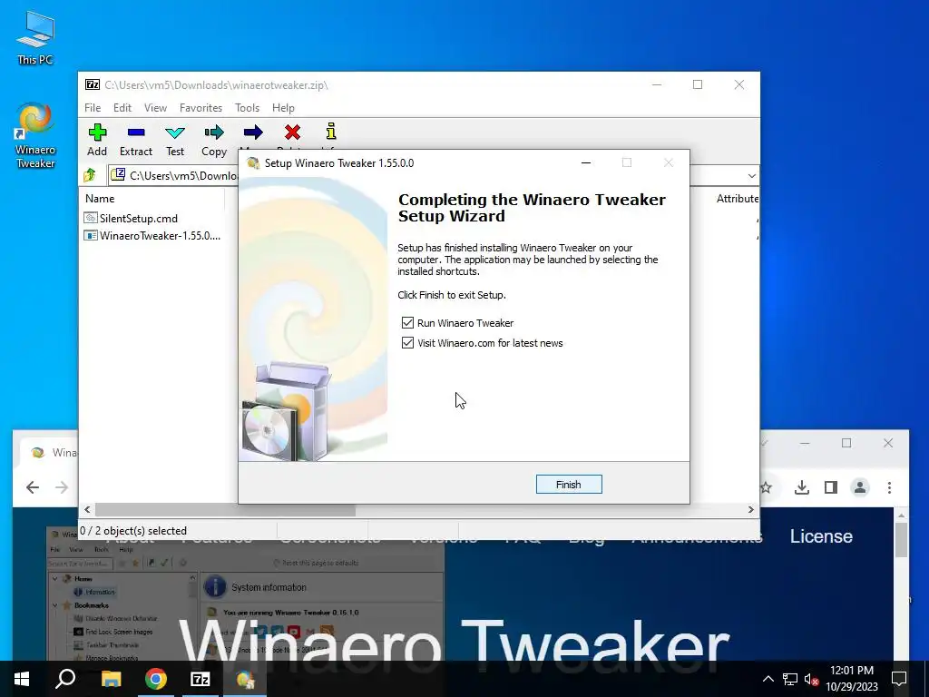
Task: Expand the 7-Zip address path dropdown
Action: click(751, 175)
